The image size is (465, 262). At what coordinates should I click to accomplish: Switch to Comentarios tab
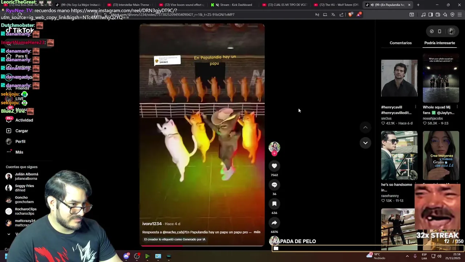(x=401, y=43)
